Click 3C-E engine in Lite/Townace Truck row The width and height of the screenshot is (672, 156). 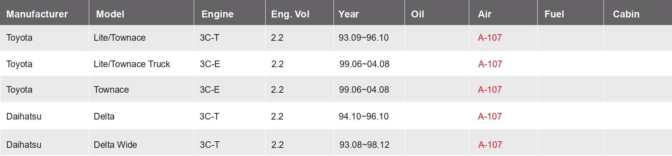coord(210,64)
